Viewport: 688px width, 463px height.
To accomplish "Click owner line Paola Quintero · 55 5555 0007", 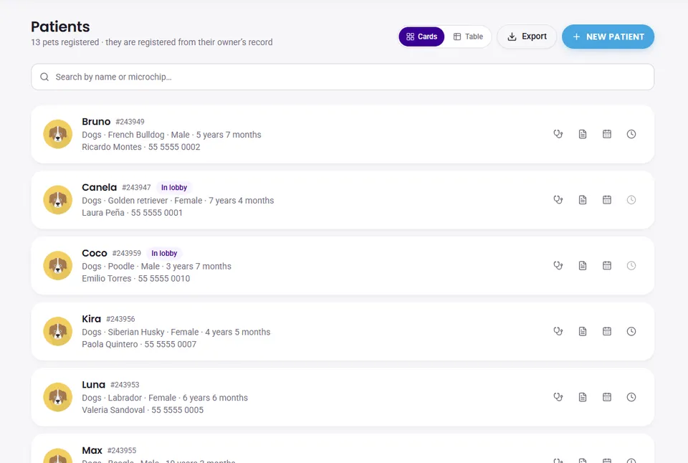I will tap(139, 345).
